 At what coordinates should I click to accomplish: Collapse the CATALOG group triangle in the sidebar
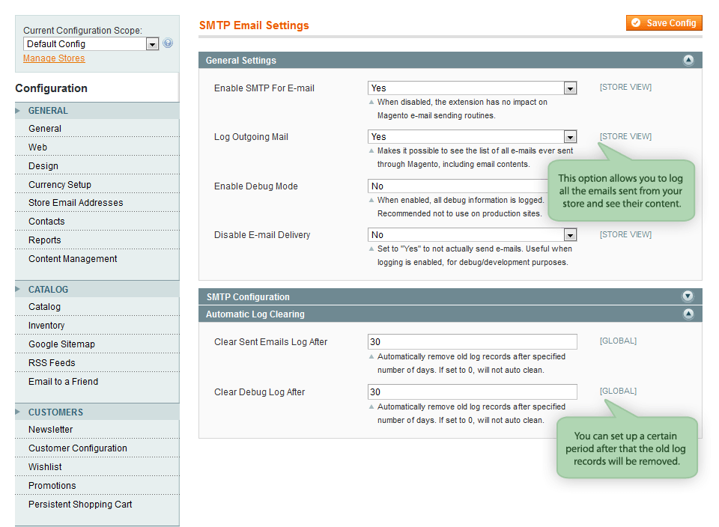click(x=18, y=289)
